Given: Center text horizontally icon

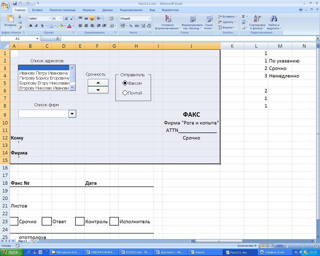Looking at the screenshot, I should click(86, 25).
